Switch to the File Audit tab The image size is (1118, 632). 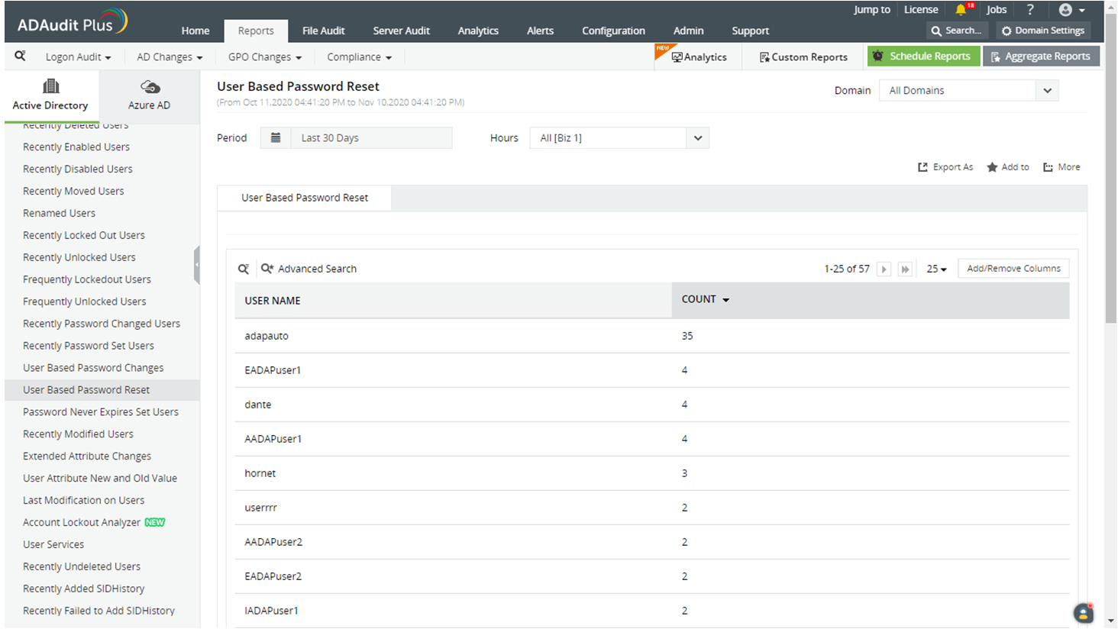pyautogui.click(x=323, y=31)
